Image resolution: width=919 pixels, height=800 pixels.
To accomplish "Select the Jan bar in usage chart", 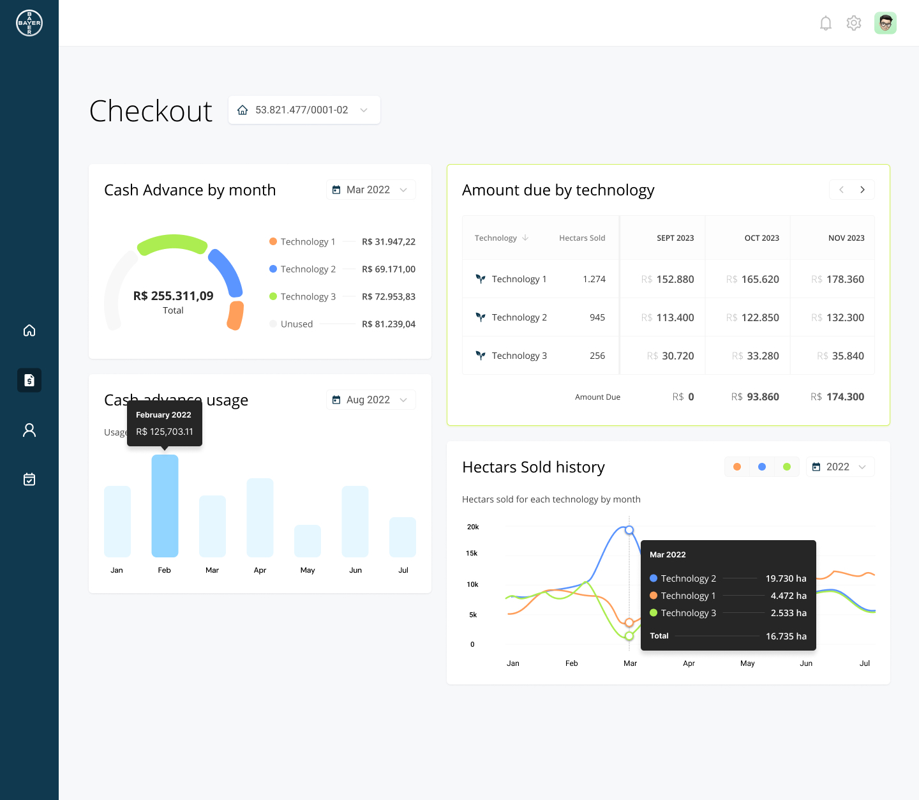I will pyautogui.click(x=117, y=521).
